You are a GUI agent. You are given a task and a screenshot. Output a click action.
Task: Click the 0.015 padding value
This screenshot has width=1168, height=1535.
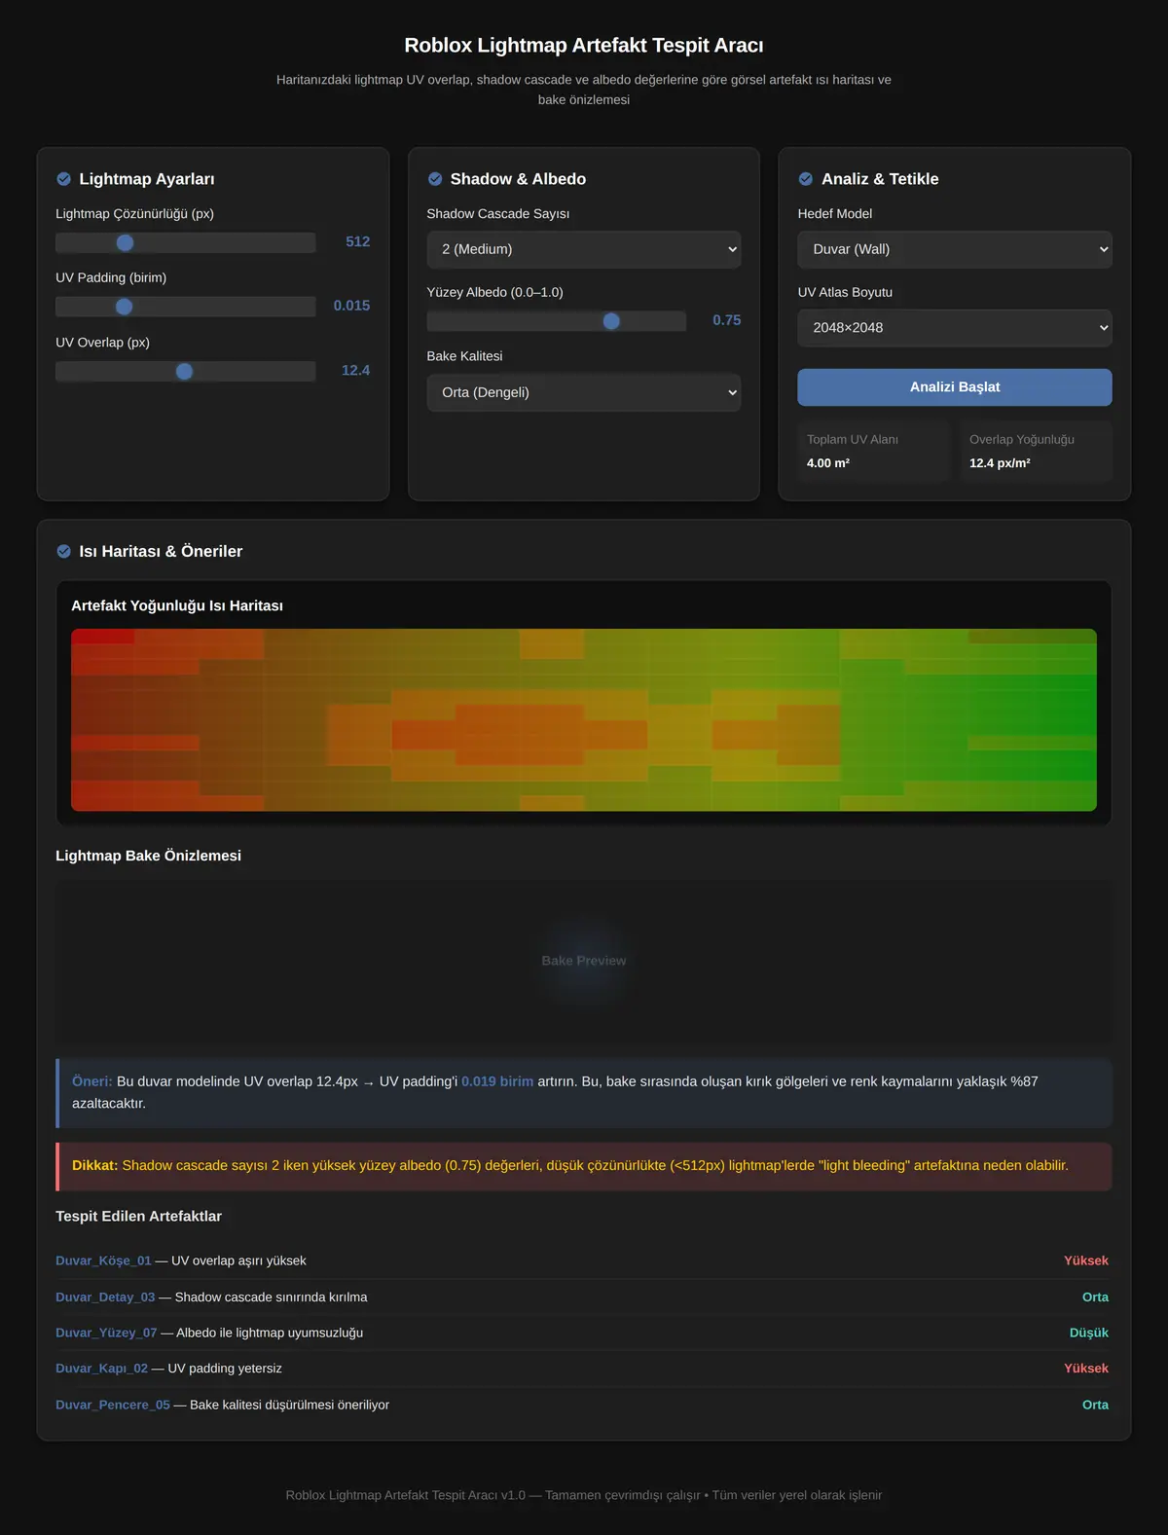click(351, 306)
